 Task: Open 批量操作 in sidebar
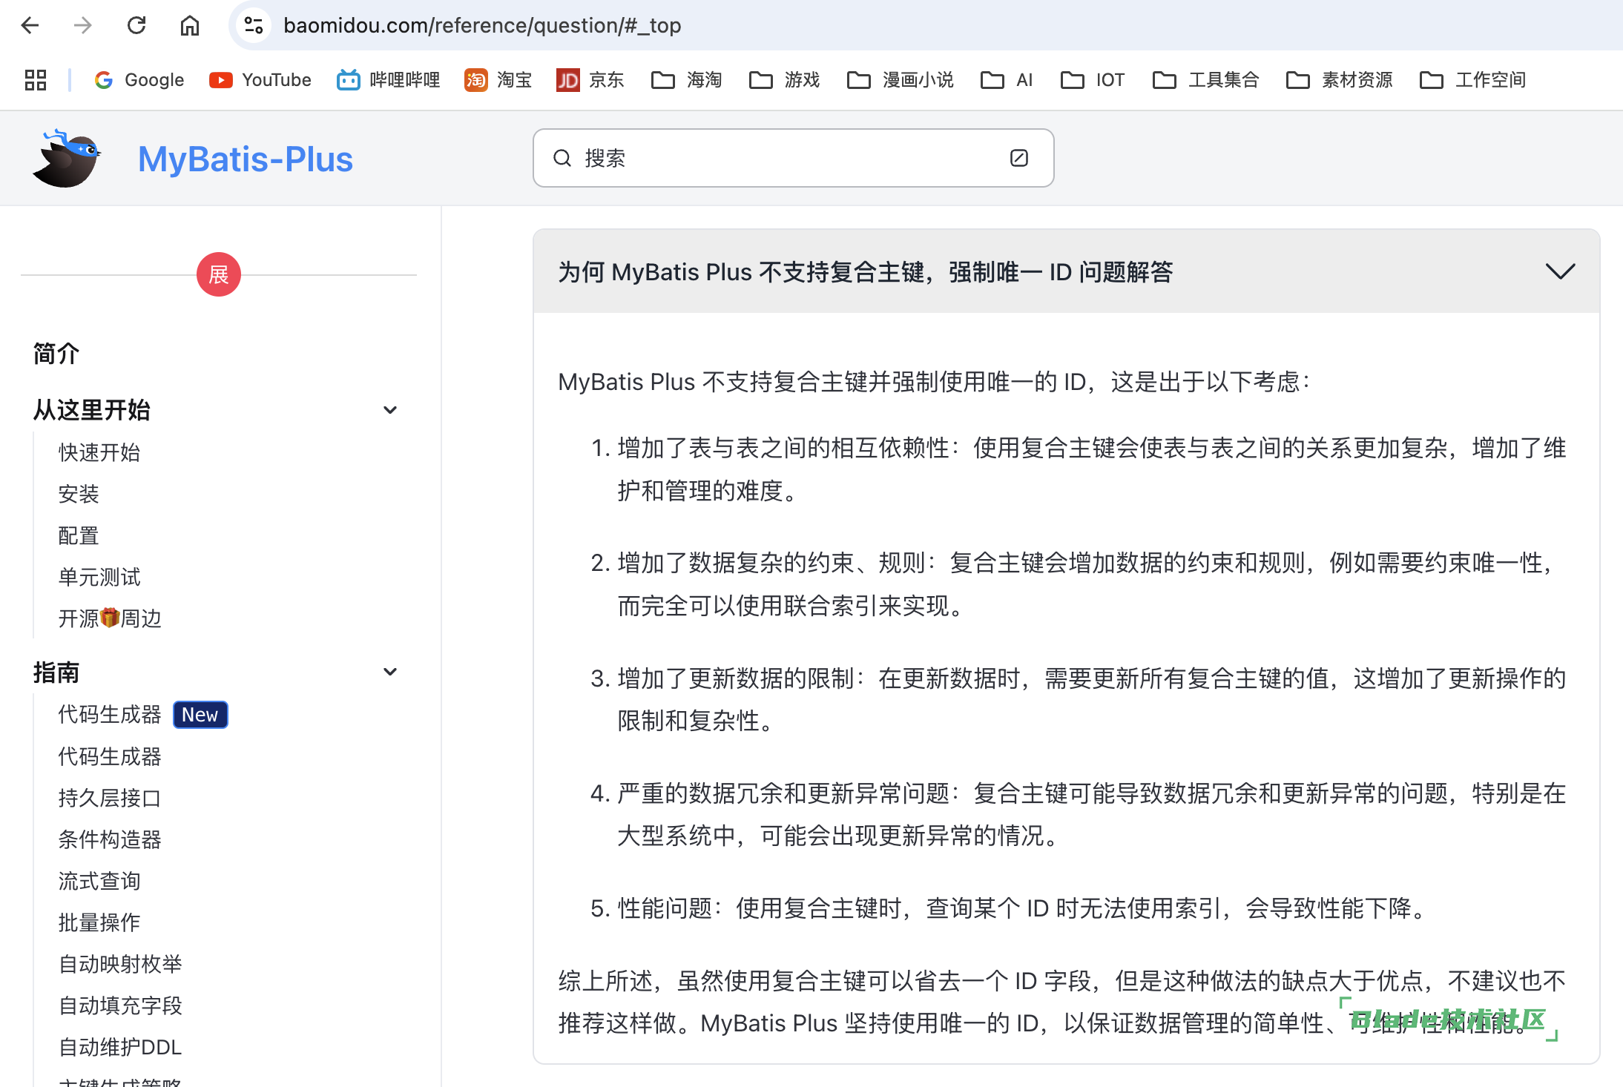click(99, 922)
